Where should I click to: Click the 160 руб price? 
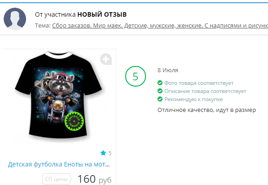(x=95, y=179)
